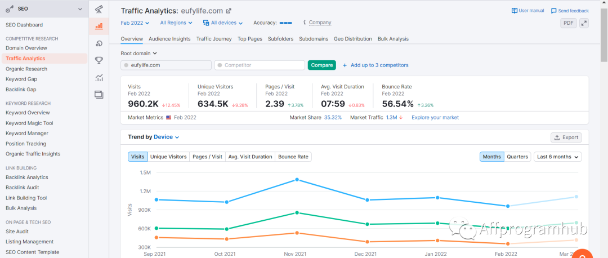Open Explore your market link
Viewport: 608px width, 258px height.
435,117
